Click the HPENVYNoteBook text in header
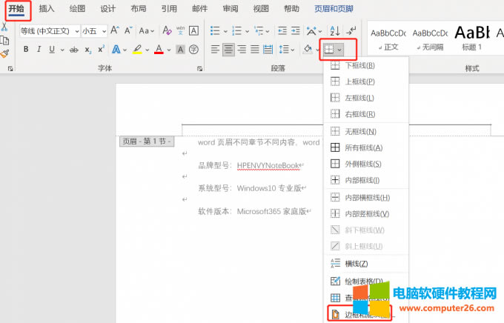This screenshot has width=504, height=323. pyautogui.click(x=268, y=166)
